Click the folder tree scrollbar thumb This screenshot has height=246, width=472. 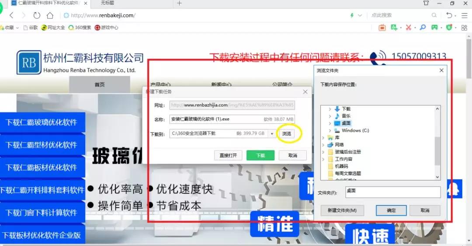pyautogui.click(x=437, y=151)
